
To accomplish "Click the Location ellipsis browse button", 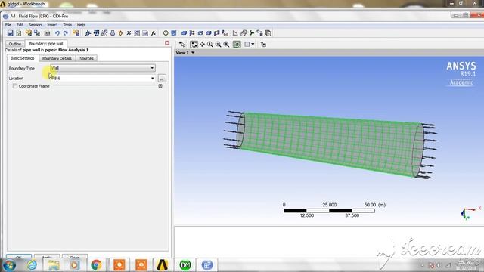I will click(x=162, y=79).
